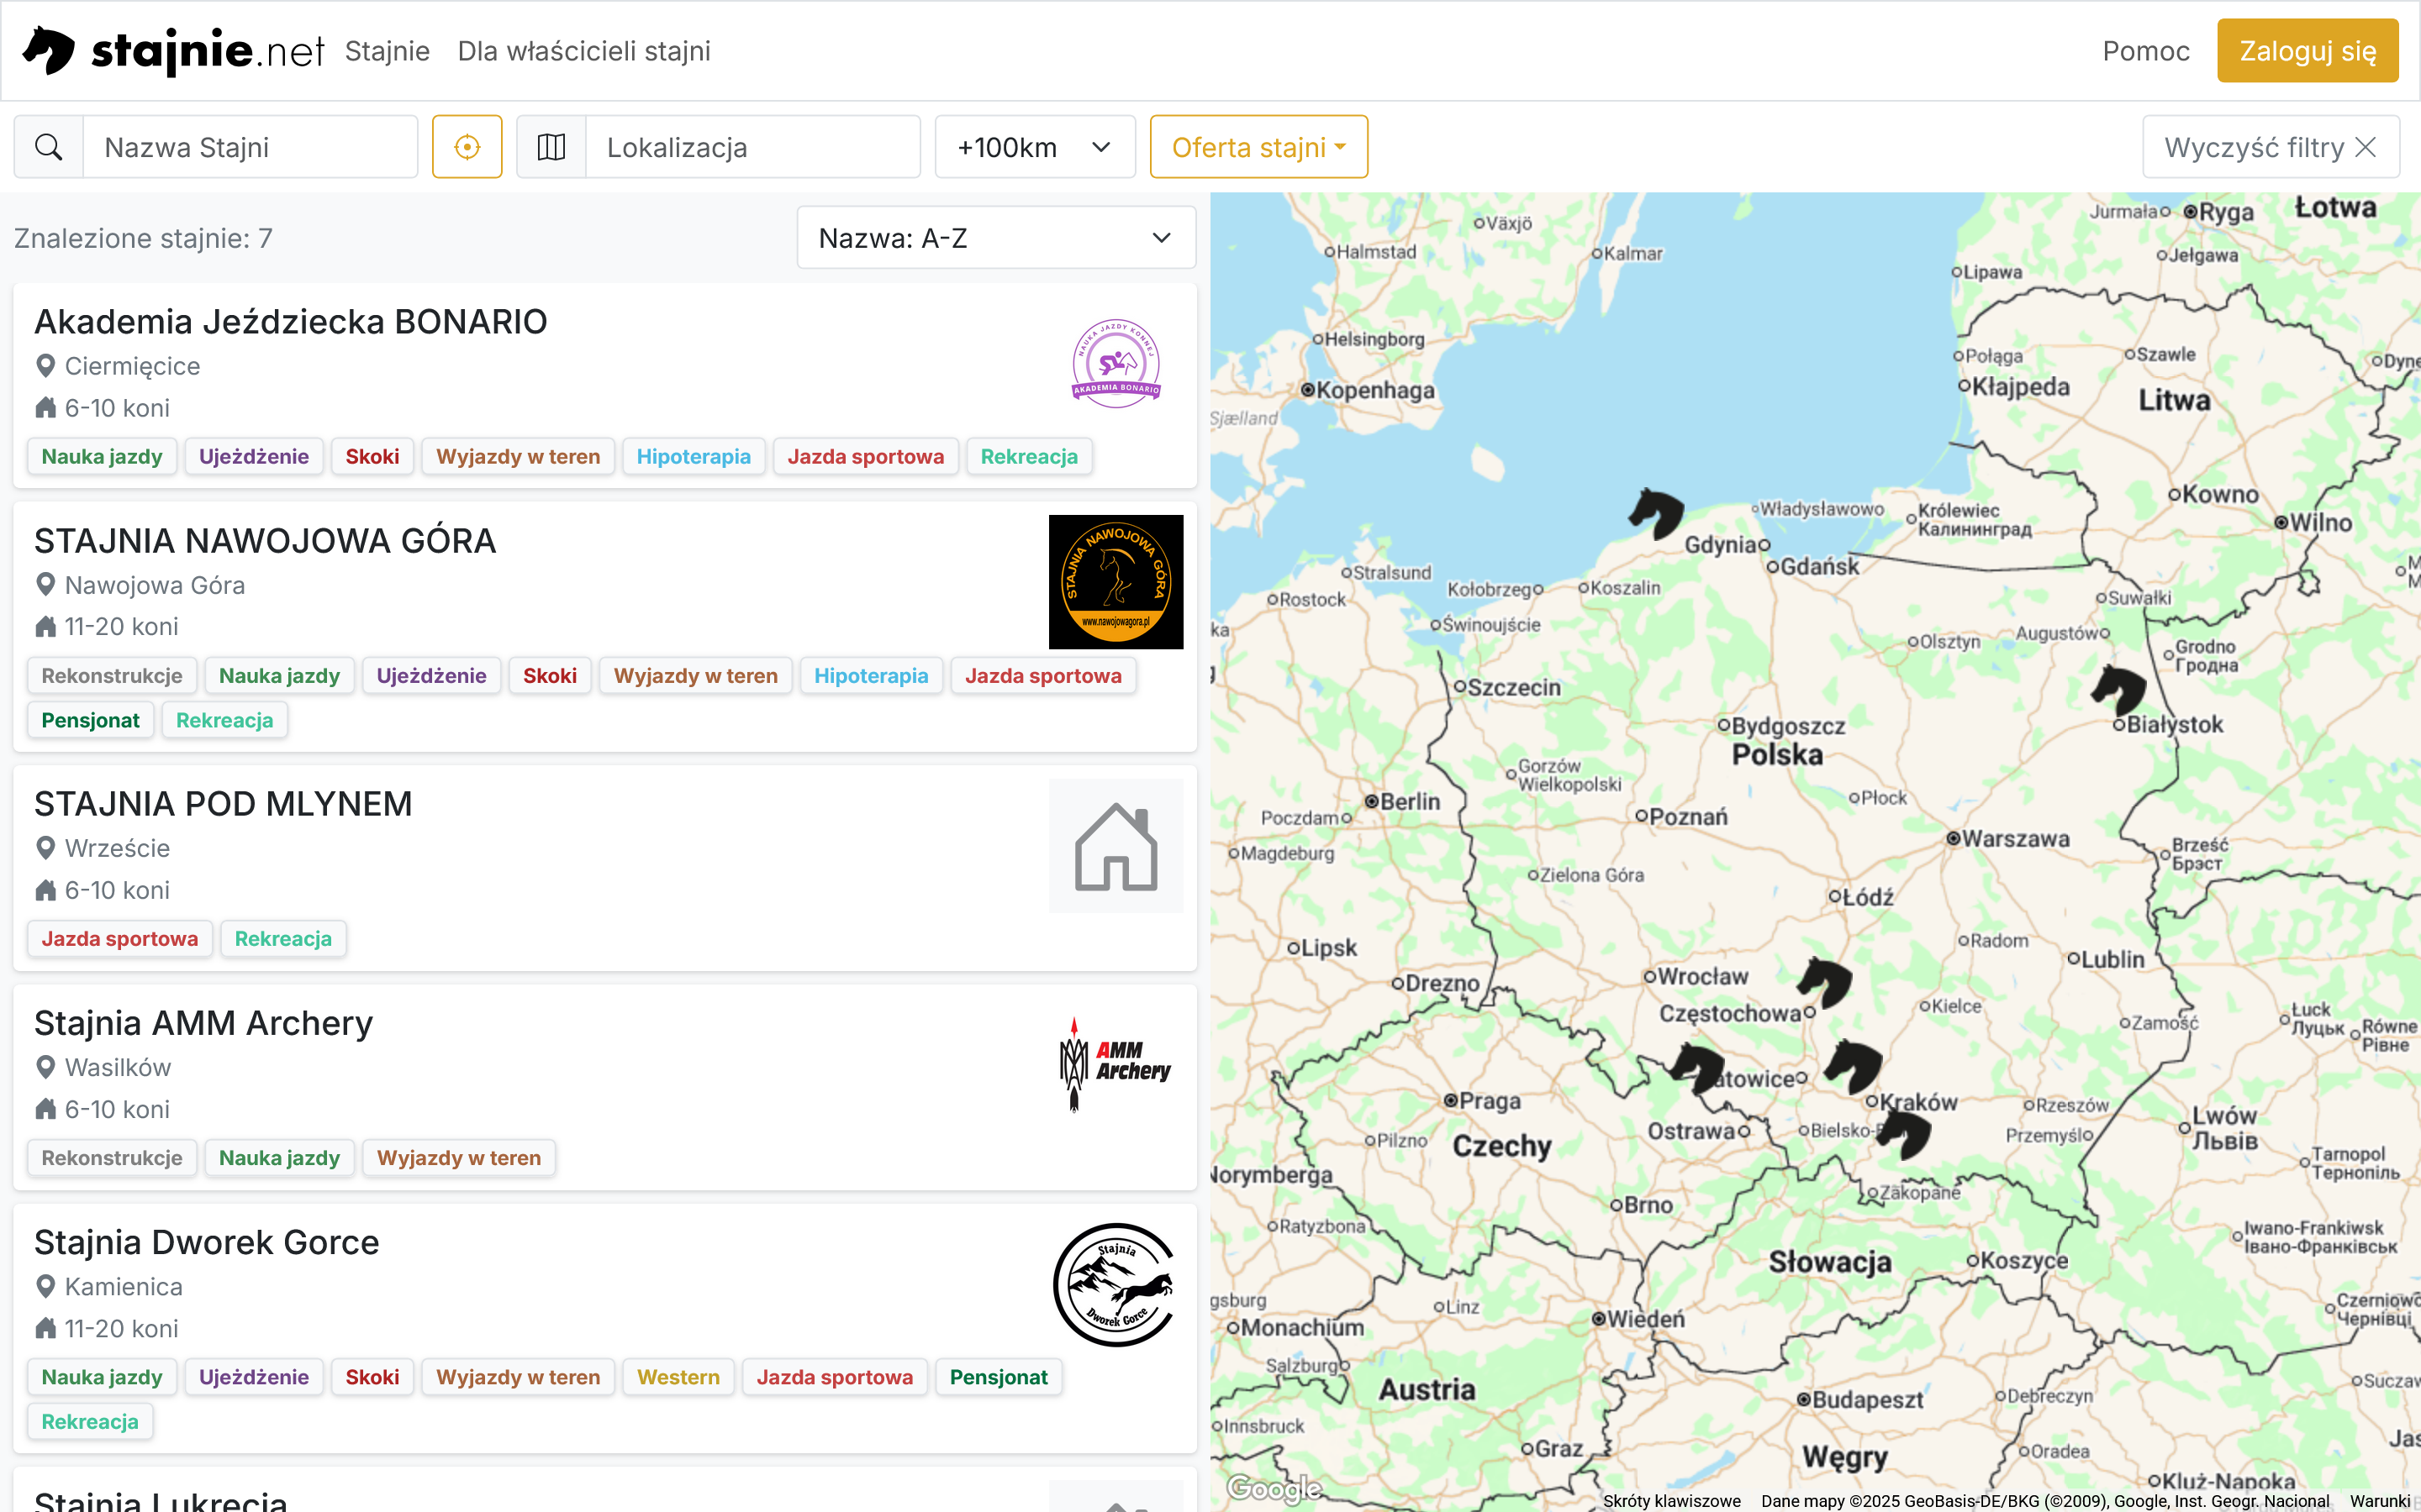The height and width of the screenshot is (1512, 2421).
Task: Click the Google logo on the map
Action: 1274,1488
